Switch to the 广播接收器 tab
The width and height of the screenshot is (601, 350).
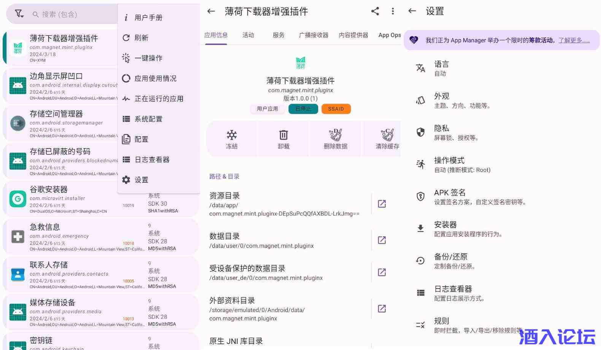tap(314, 35)
